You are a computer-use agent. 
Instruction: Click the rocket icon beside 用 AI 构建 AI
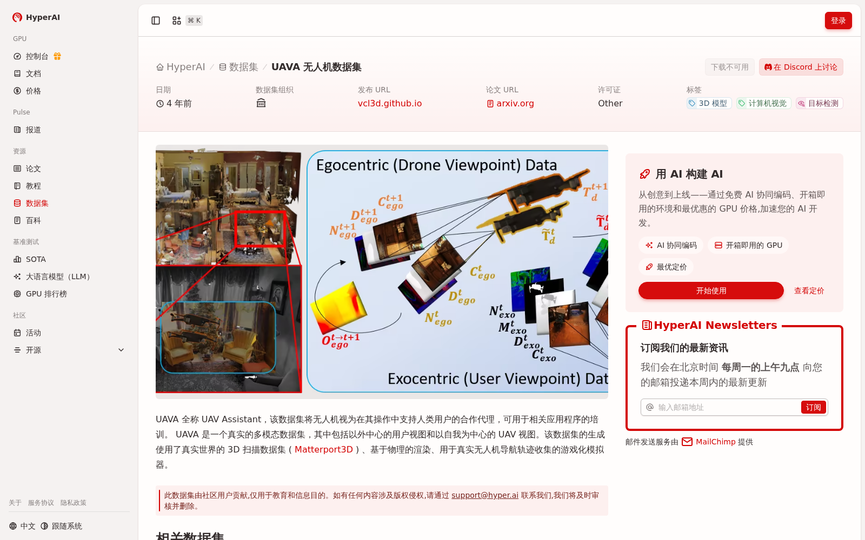[644, 174]
